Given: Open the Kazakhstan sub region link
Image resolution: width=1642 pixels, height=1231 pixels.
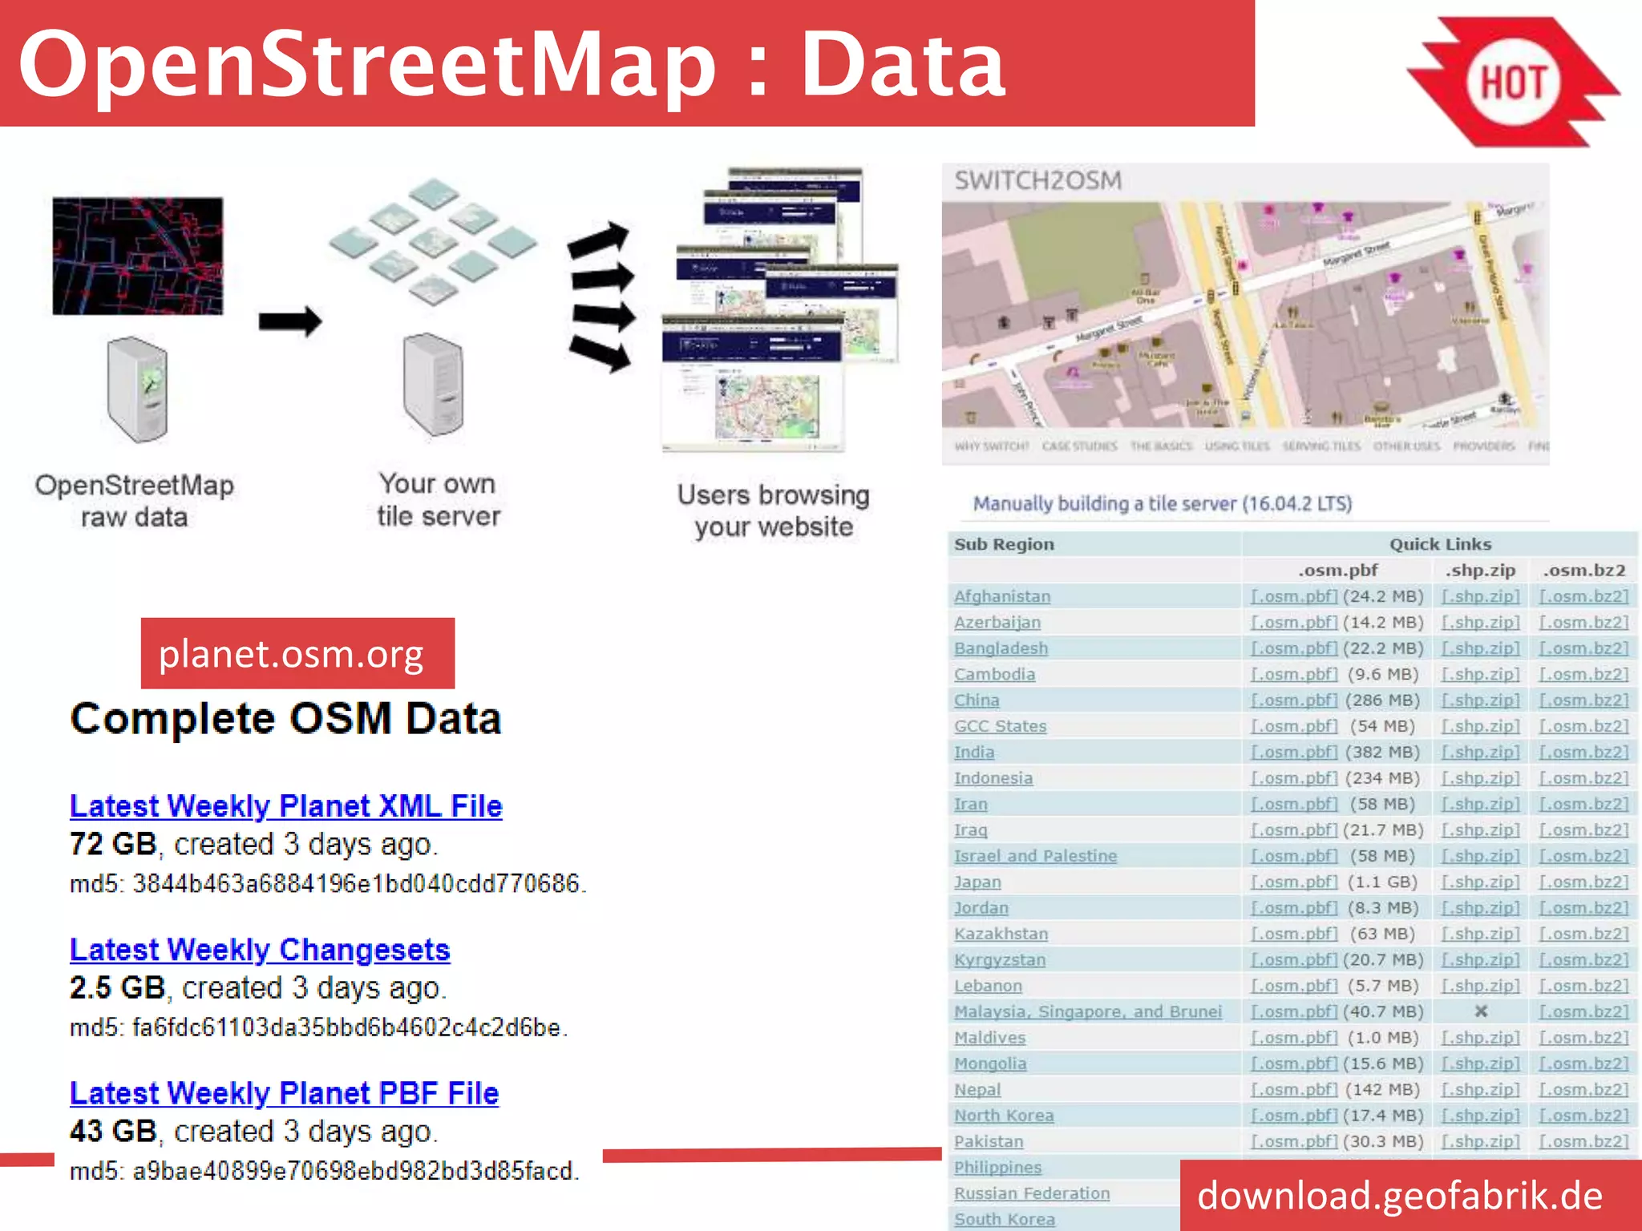Looking at the screenshot, I should [x=1001, y=934].
